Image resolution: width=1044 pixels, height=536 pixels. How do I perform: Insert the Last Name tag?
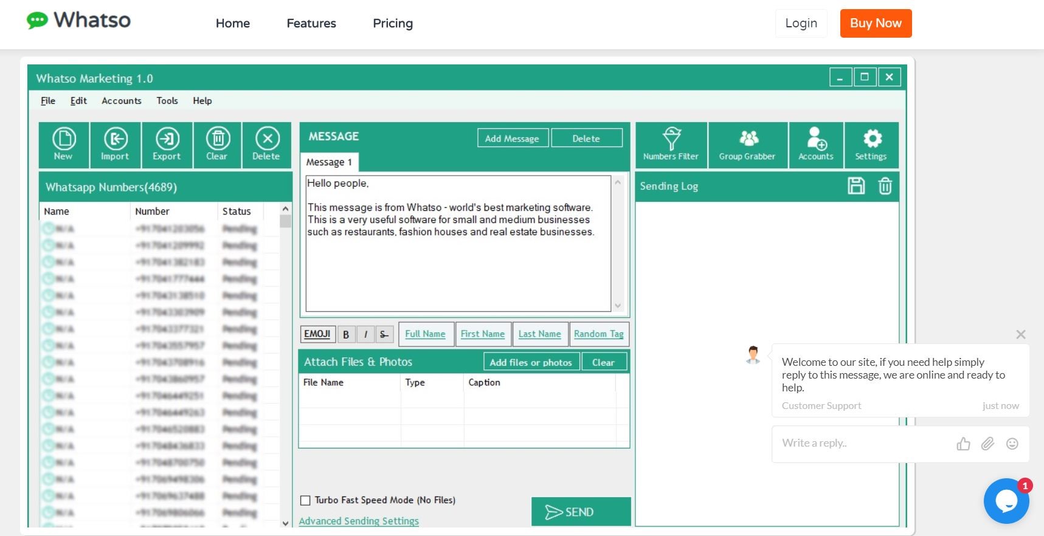[540, 334]
